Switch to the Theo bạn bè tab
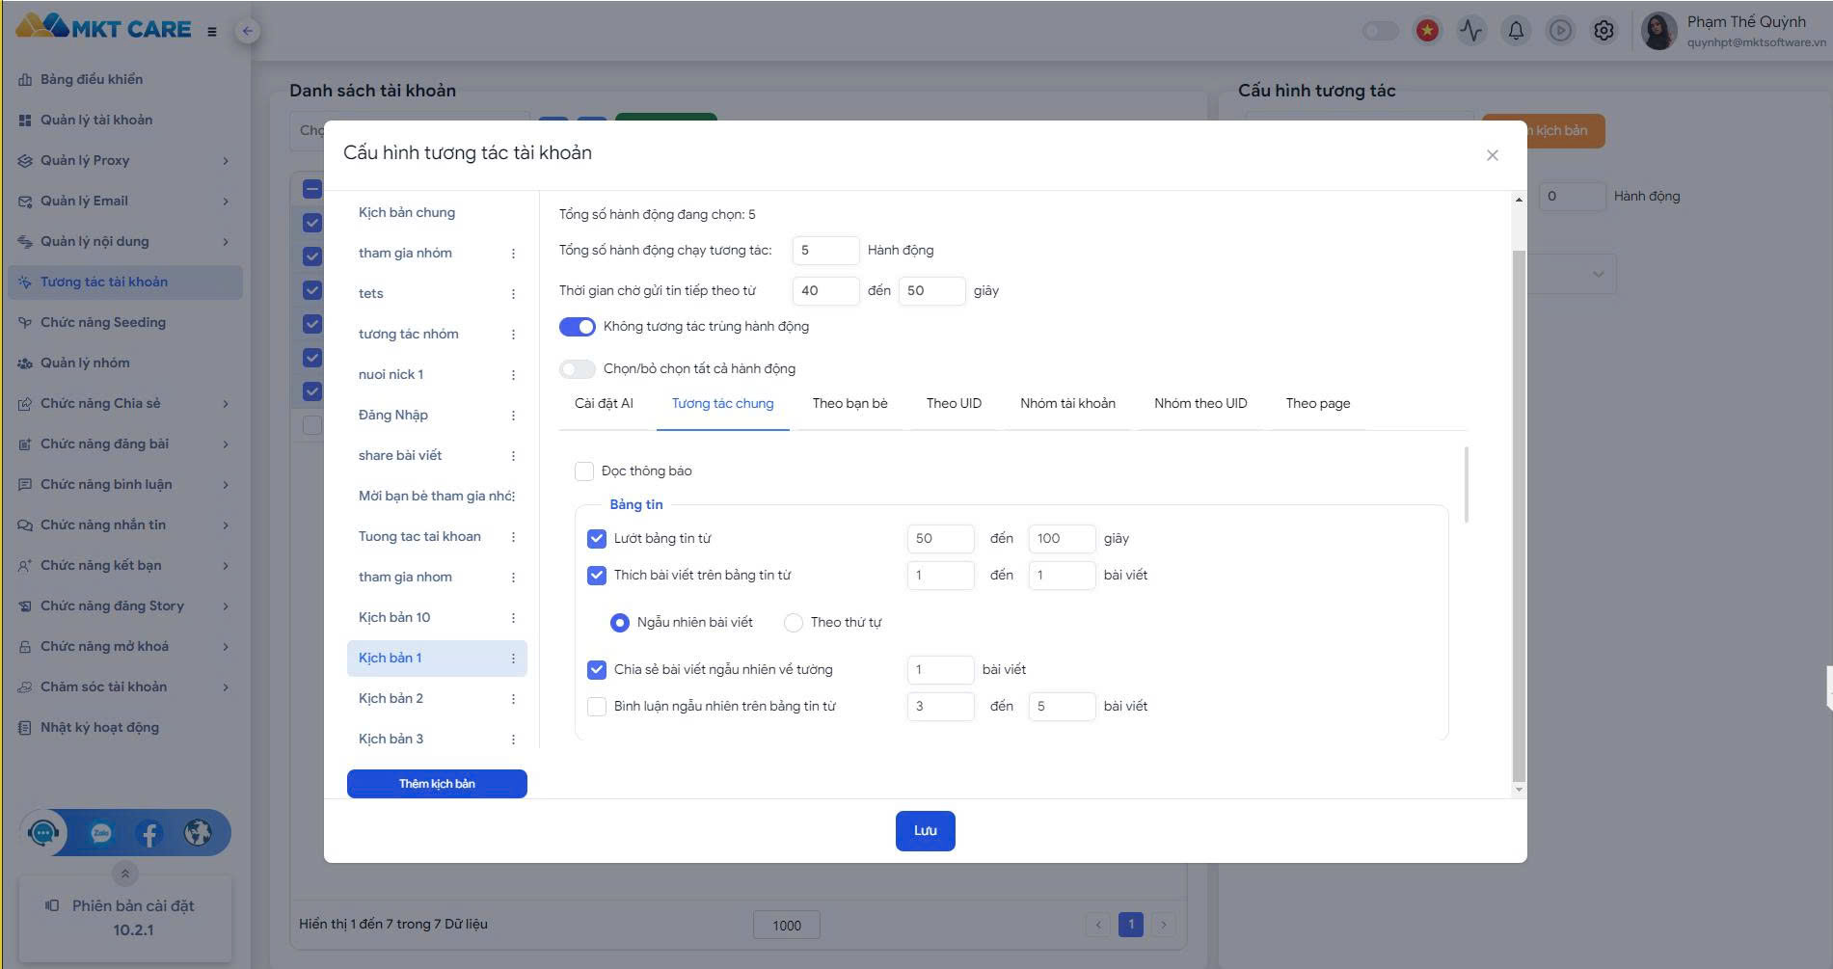The width and height of the screenshot is (1833, 969). coord(850,404)
